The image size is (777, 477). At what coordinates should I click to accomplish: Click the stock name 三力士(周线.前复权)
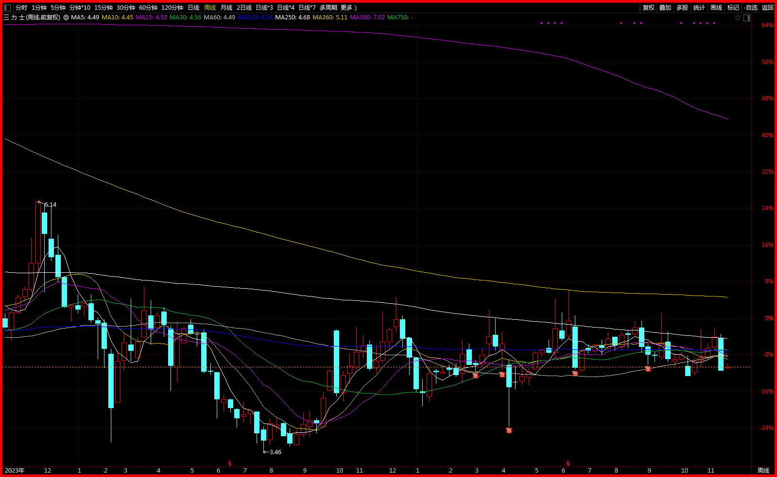(32, 17)
